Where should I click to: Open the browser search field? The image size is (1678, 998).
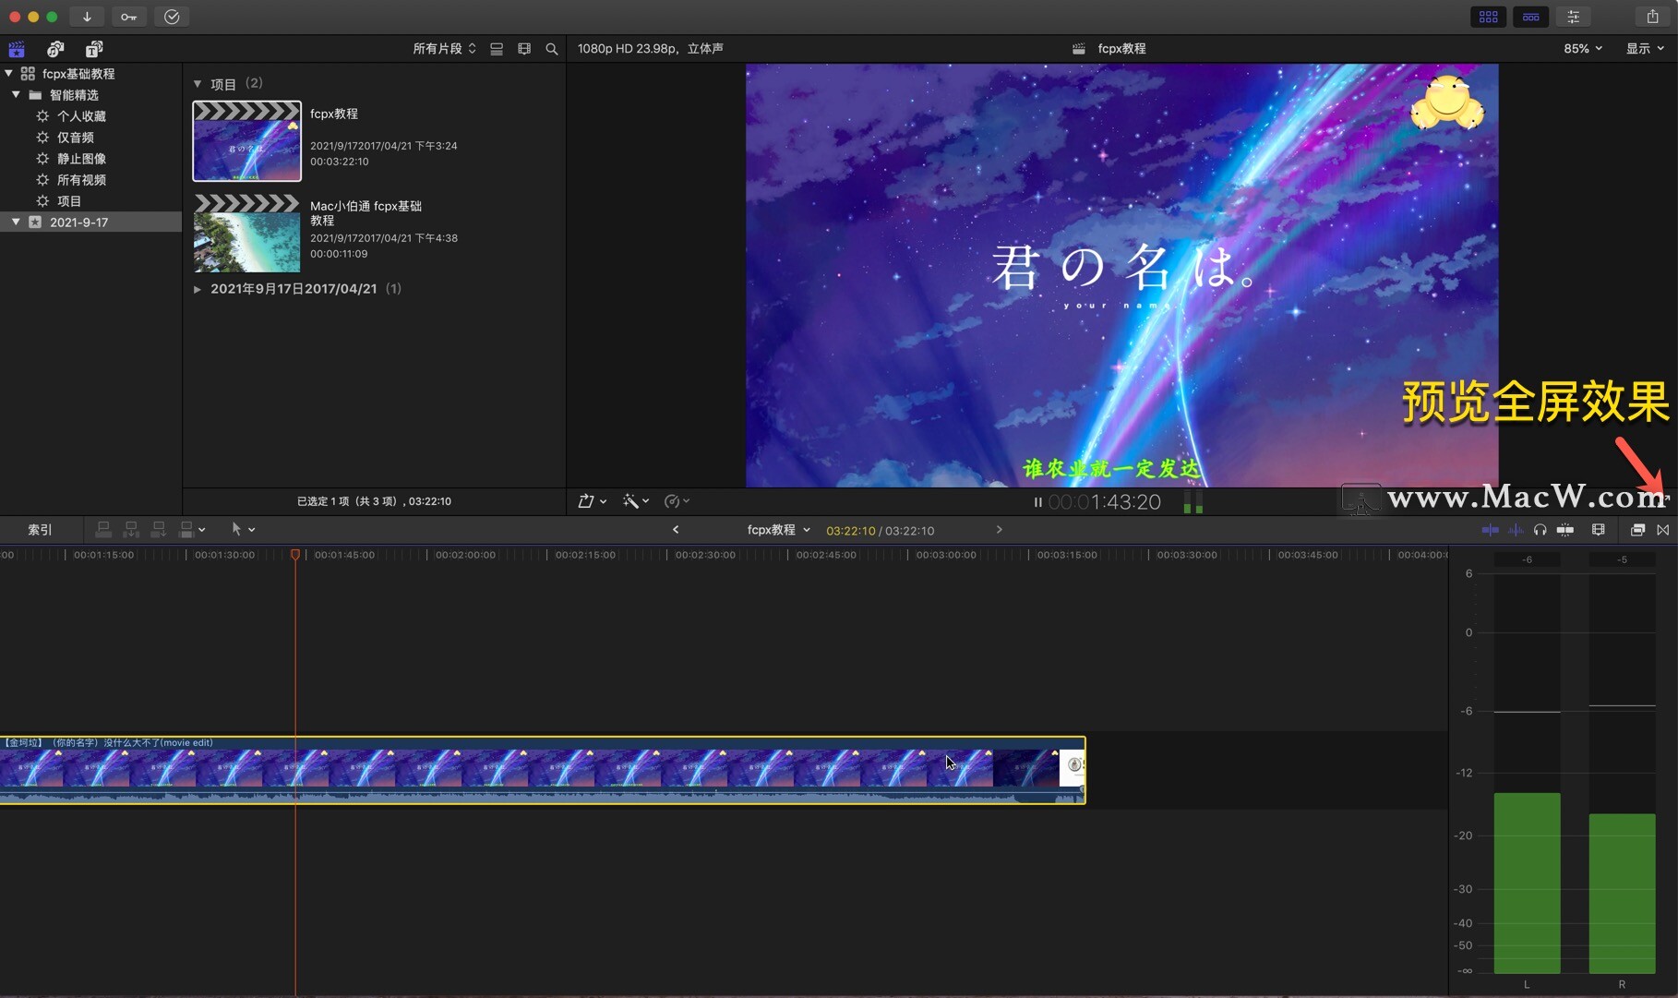click(552, 49)
